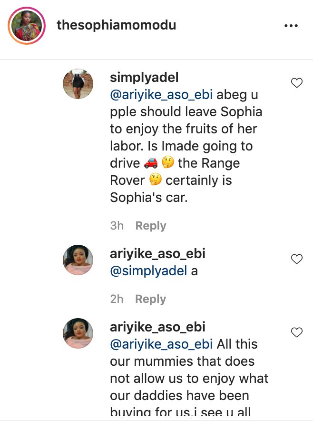This screenshot has width=313, height=421.
Task: Open thesophiamomodu's profile picture story
Action: click(x=27, y=26)
